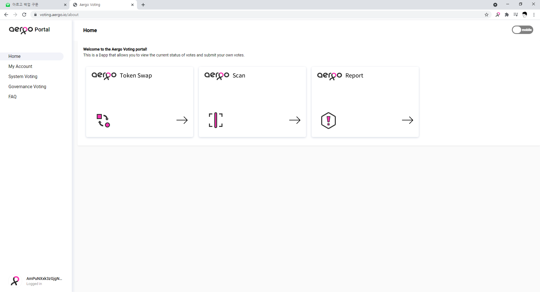
Task: Close the first browser tab
Action: point(65,5)
